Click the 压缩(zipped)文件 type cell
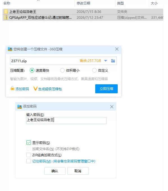The width and height of the screenshot is (168, 191). coord(132,18)
